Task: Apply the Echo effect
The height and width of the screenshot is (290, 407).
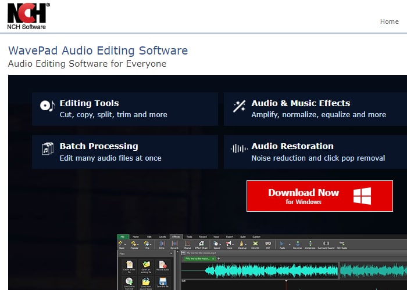Action: [162, 245]
